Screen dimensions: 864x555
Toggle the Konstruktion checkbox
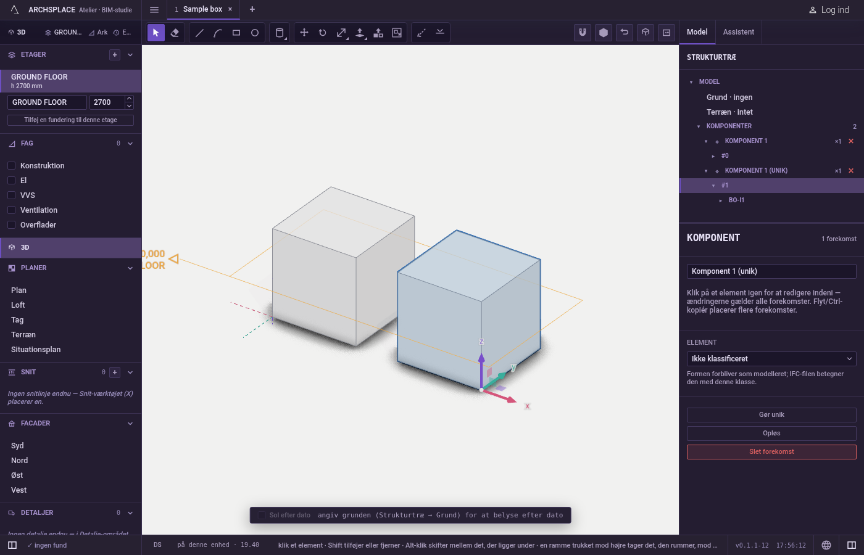(x=11, y=166)
